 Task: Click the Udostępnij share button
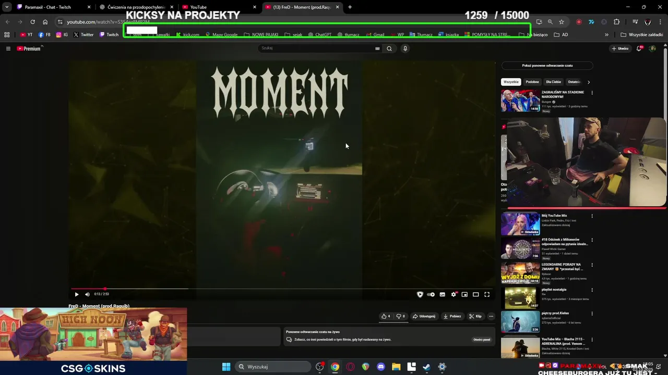point(424,316)
